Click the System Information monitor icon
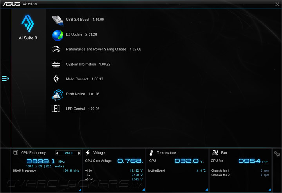282x193 pixels. [x=56, y=64]
